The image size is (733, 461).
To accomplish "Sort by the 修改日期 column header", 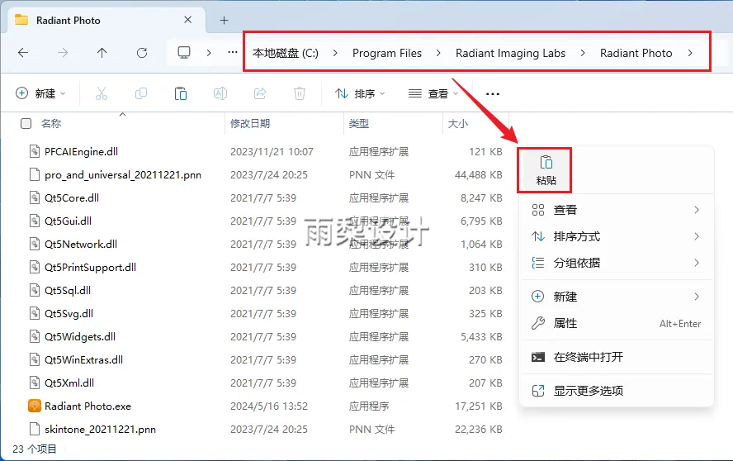I will (250, 124).
